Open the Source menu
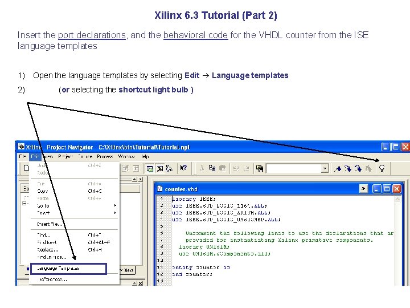Screen dimensions: 410x308 pos(85,156)
